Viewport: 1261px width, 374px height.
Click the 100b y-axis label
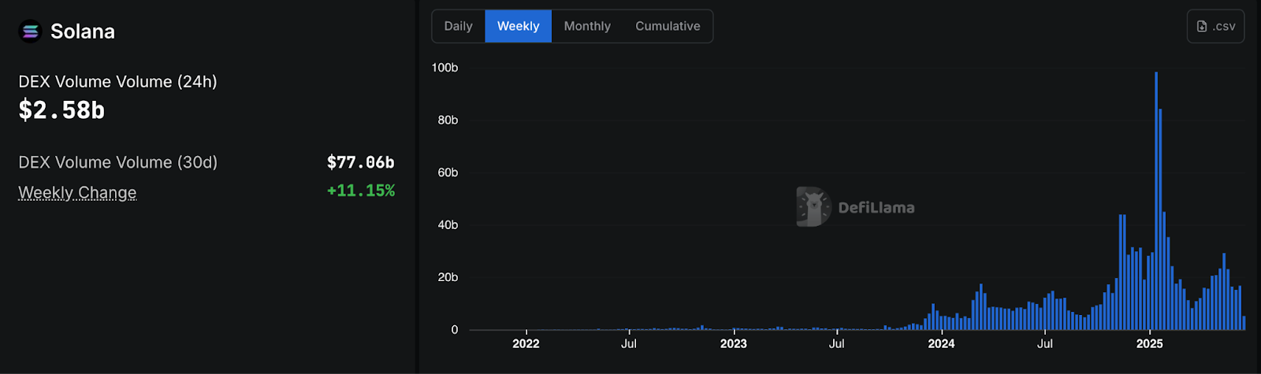(x=445, y=68)
